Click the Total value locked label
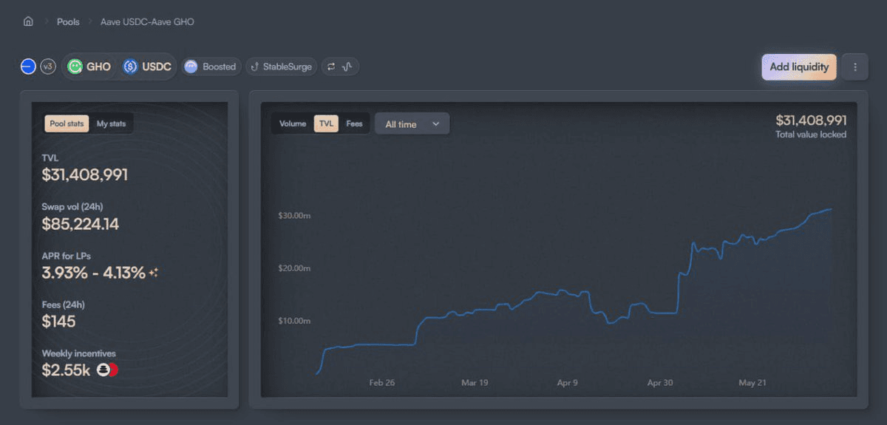Image resolution: width=887 pixels, height=425 pixels. click(x=811, y=135)
